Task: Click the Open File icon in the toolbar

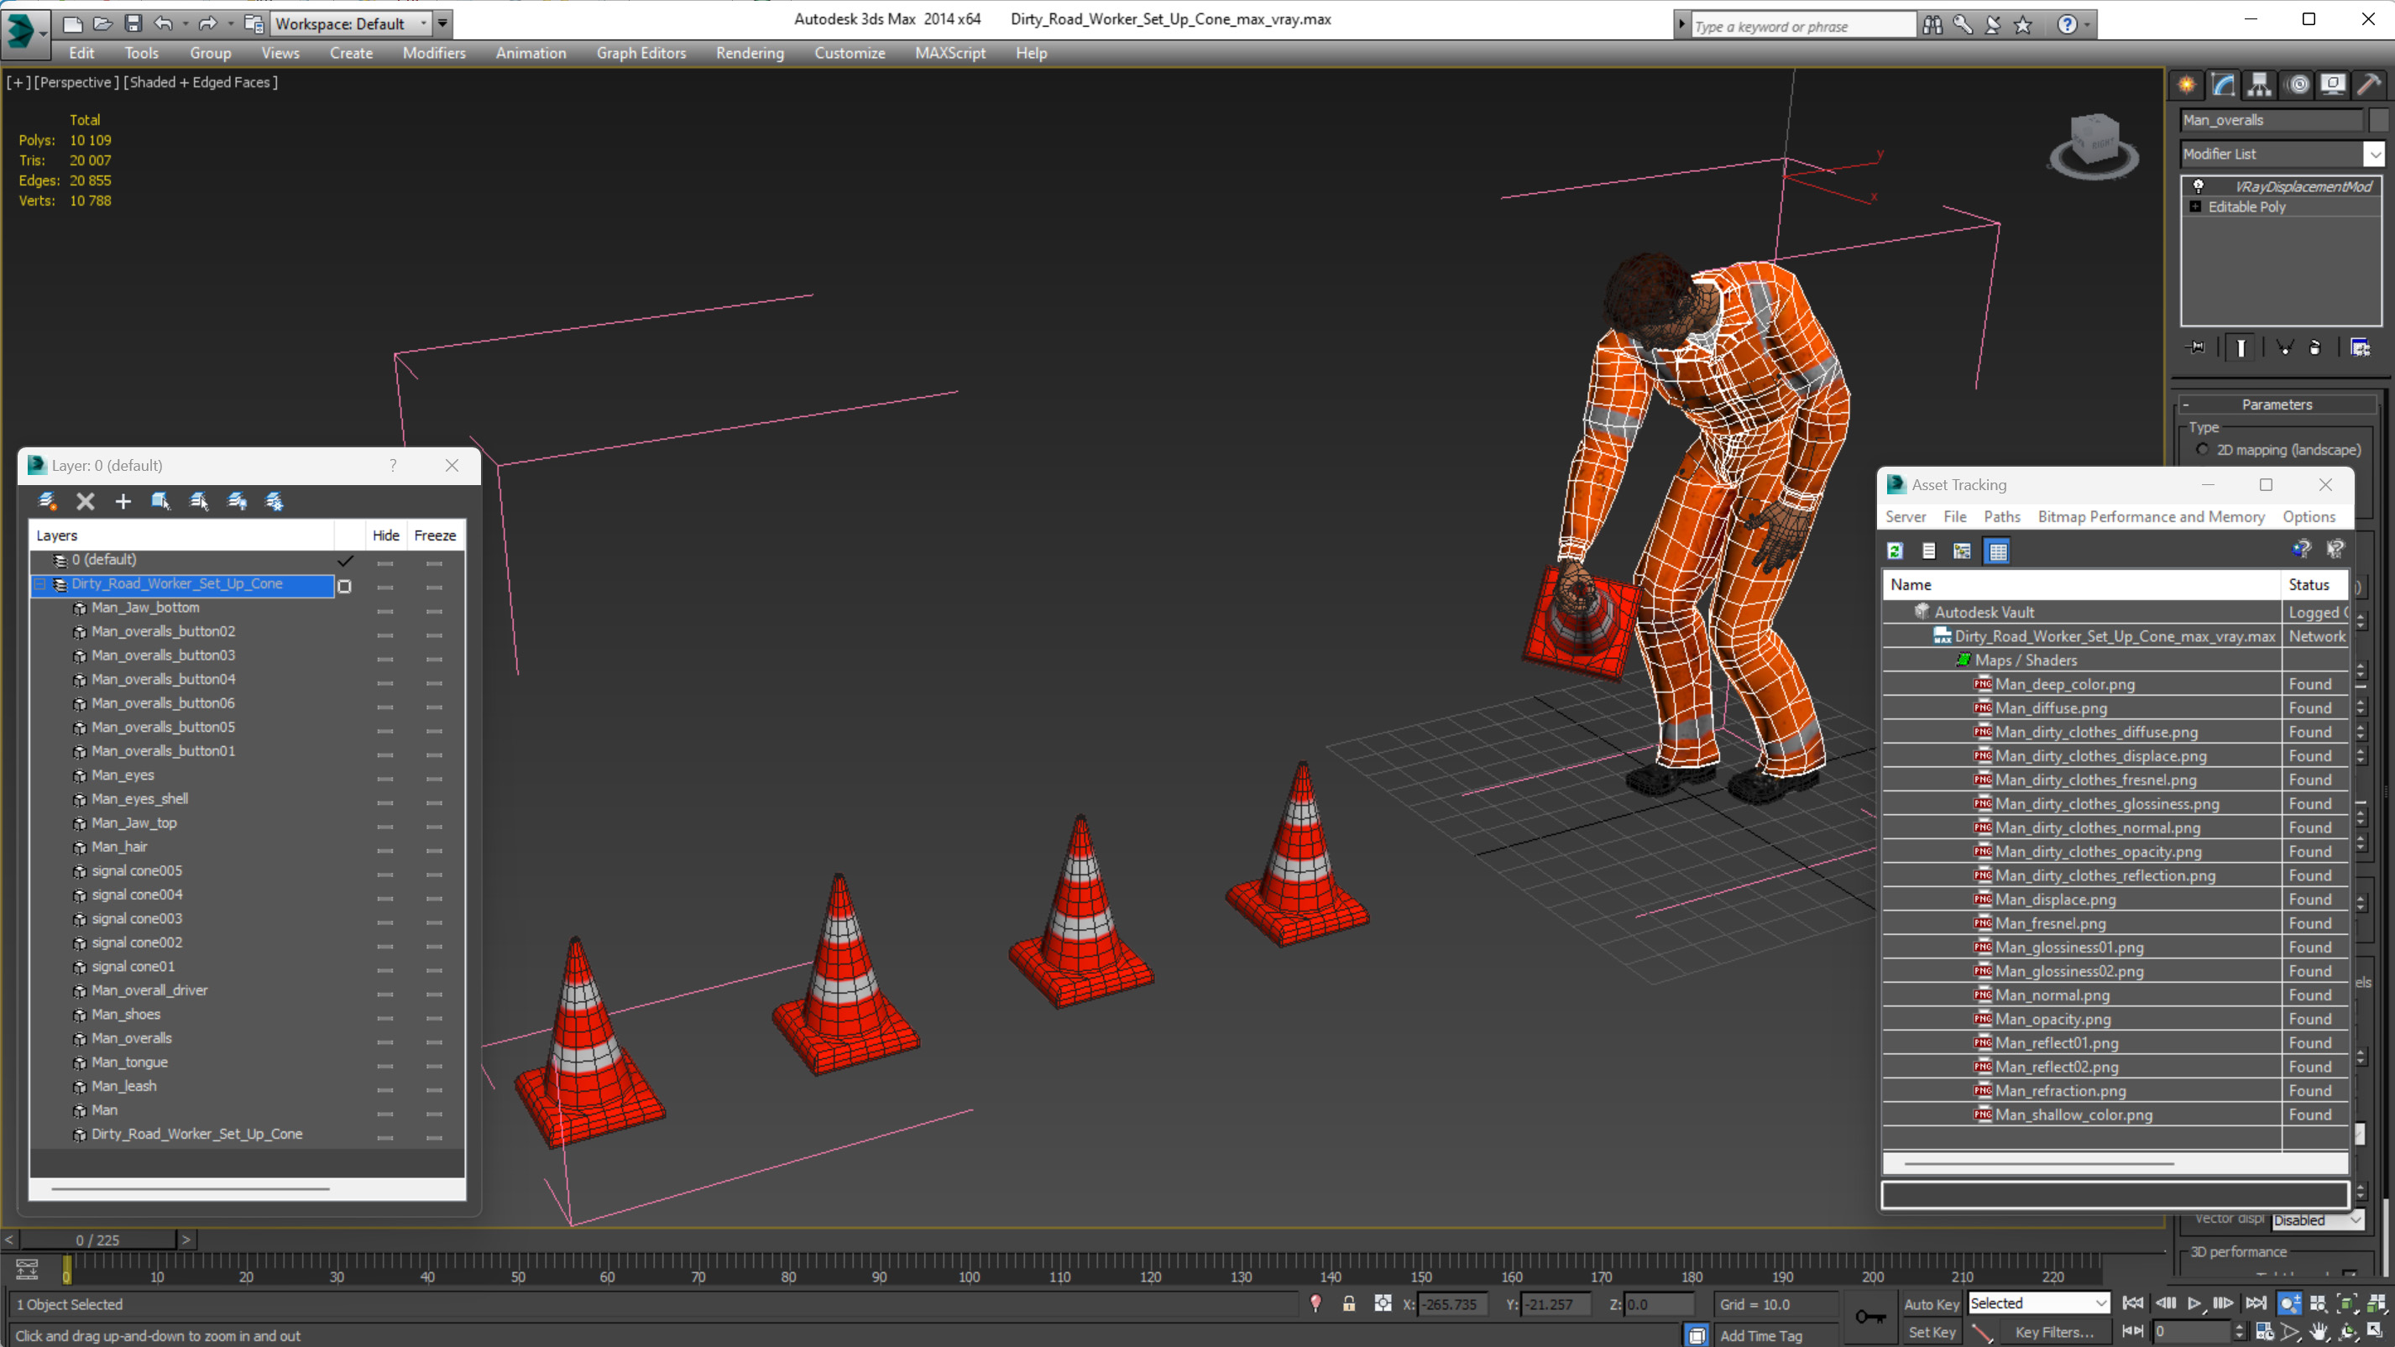Action: click(x=102, y=23)
